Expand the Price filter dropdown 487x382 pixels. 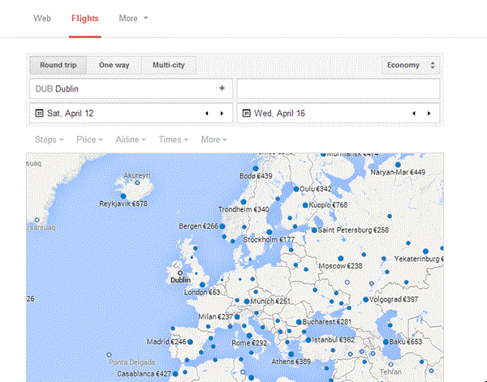point(89,139)
